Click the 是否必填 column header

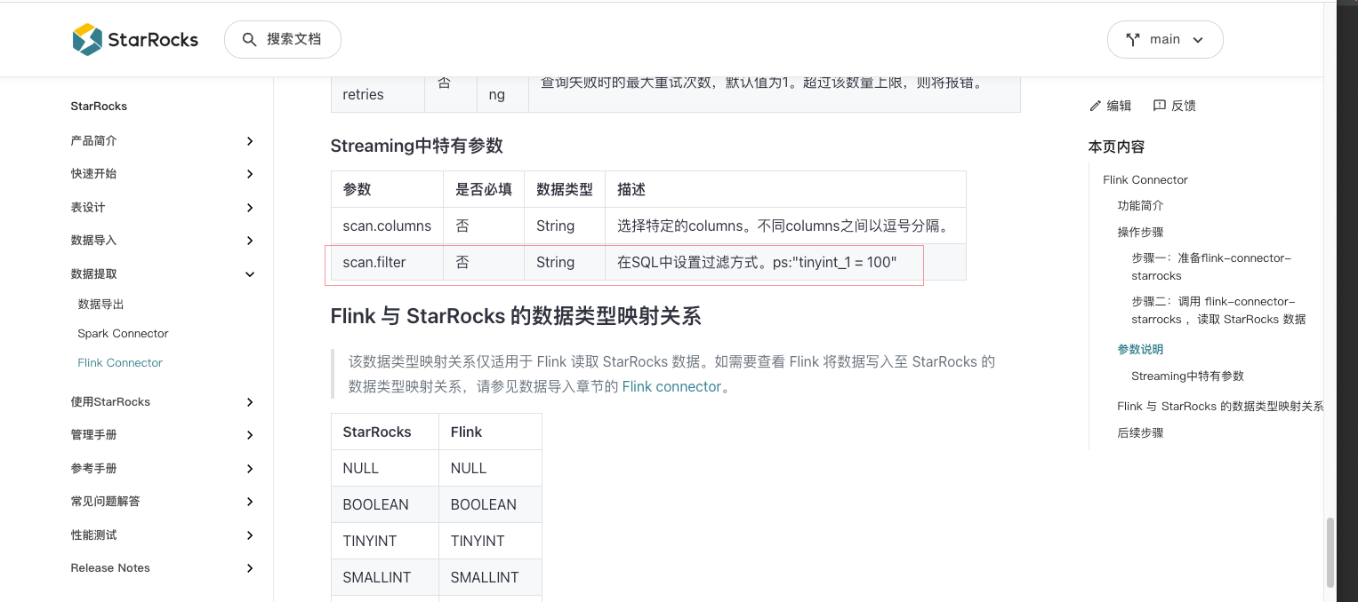coord(484,189)
